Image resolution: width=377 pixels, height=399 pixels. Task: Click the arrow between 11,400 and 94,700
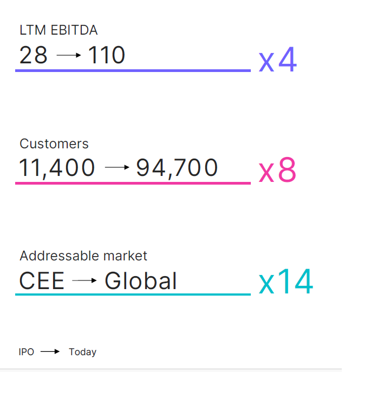click(x=117, y=168)
